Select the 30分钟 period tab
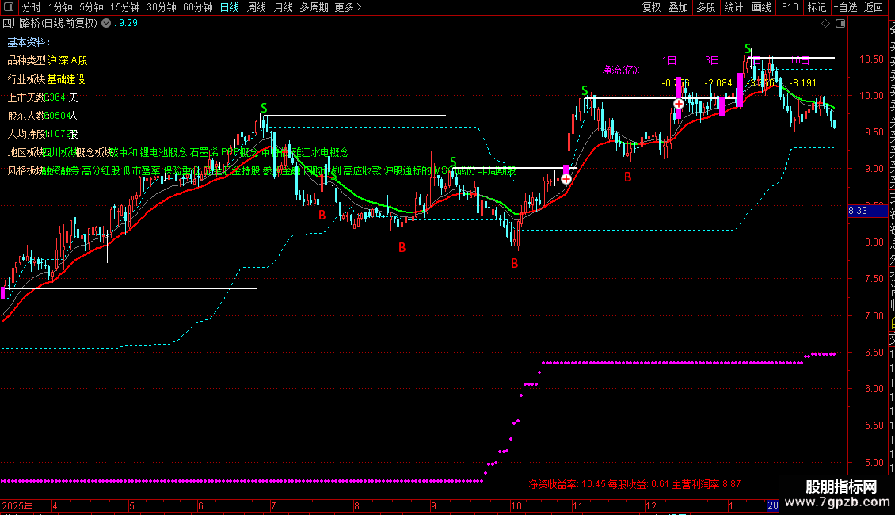The width and height of the screenshot is (895, 515). (161, 7)
